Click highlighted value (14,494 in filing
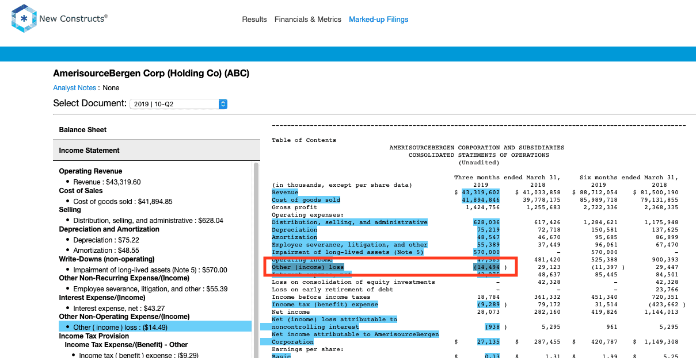 486,267
